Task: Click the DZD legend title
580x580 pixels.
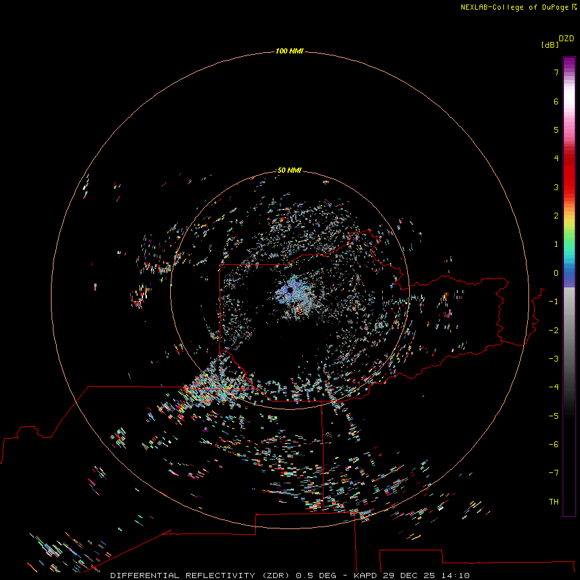Action: click(x=566, y=39)
